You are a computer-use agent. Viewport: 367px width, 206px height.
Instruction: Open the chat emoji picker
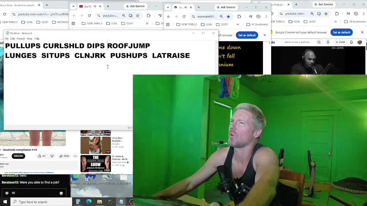(61, 193)
